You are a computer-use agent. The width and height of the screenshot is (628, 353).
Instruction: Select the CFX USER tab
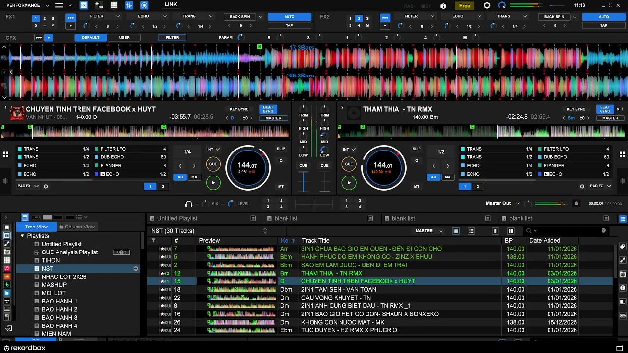click(x=124, y=38)
